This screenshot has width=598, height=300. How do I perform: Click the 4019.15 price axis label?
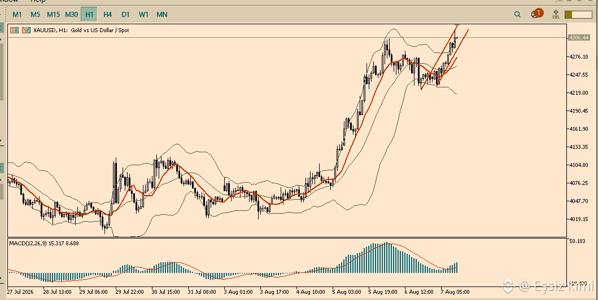[579, 219]
